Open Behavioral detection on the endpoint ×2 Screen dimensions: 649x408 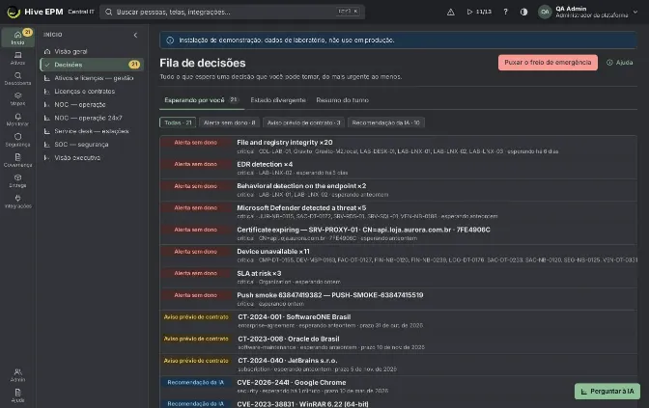coord(398,190)
